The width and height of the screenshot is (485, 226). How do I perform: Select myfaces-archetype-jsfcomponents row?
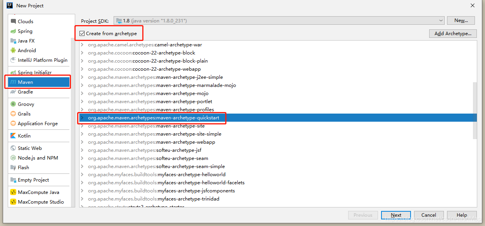276,191
